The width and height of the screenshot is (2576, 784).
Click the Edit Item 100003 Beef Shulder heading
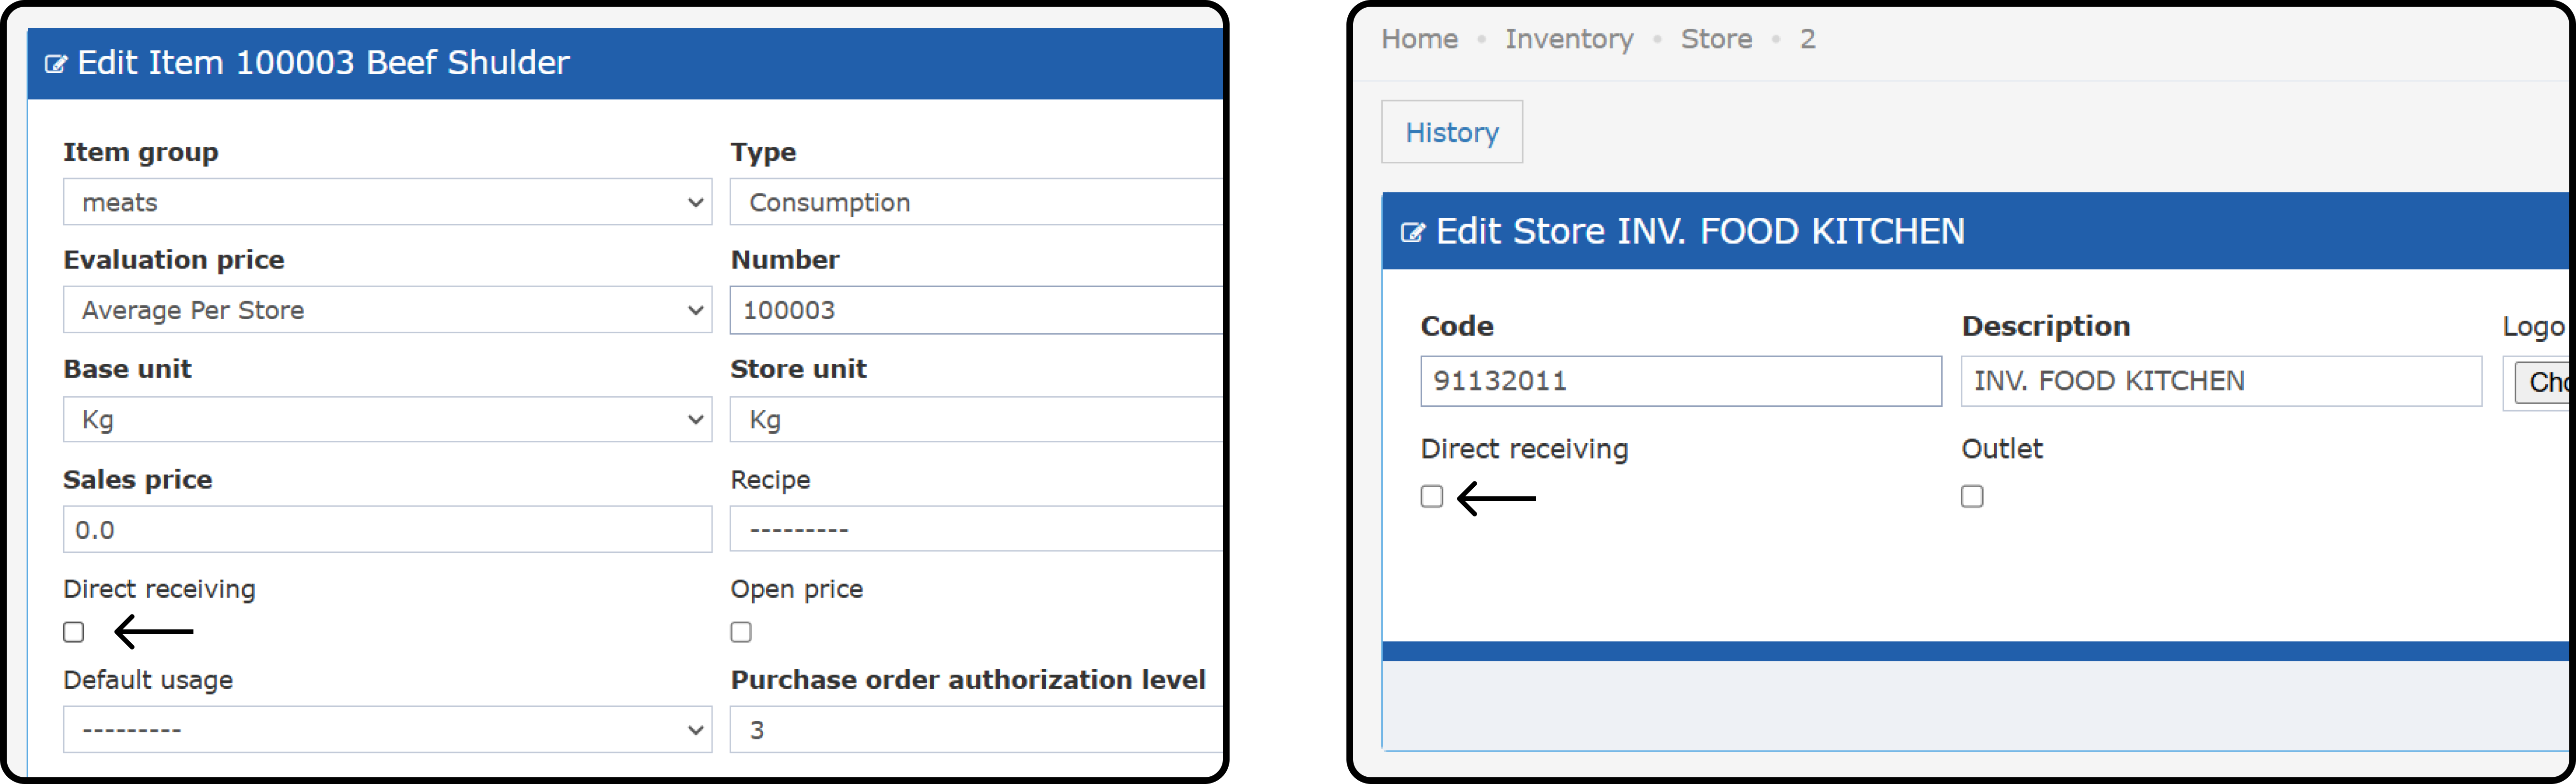(x=324, y=63)
